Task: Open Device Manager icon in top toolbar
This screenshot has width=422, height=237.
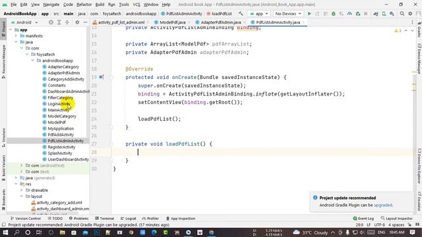Action: (x=384, y=13)
